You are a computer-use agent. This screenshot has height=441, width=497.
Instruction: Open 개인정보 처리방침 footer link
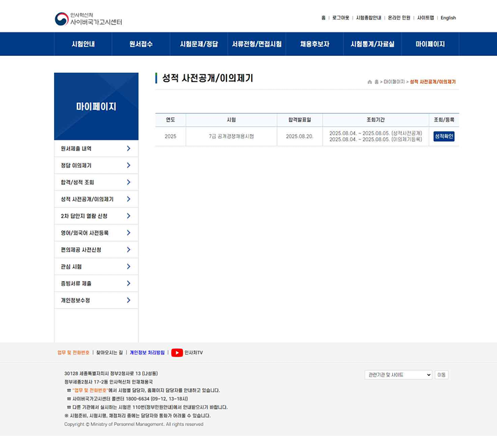[x=147, y=353]
